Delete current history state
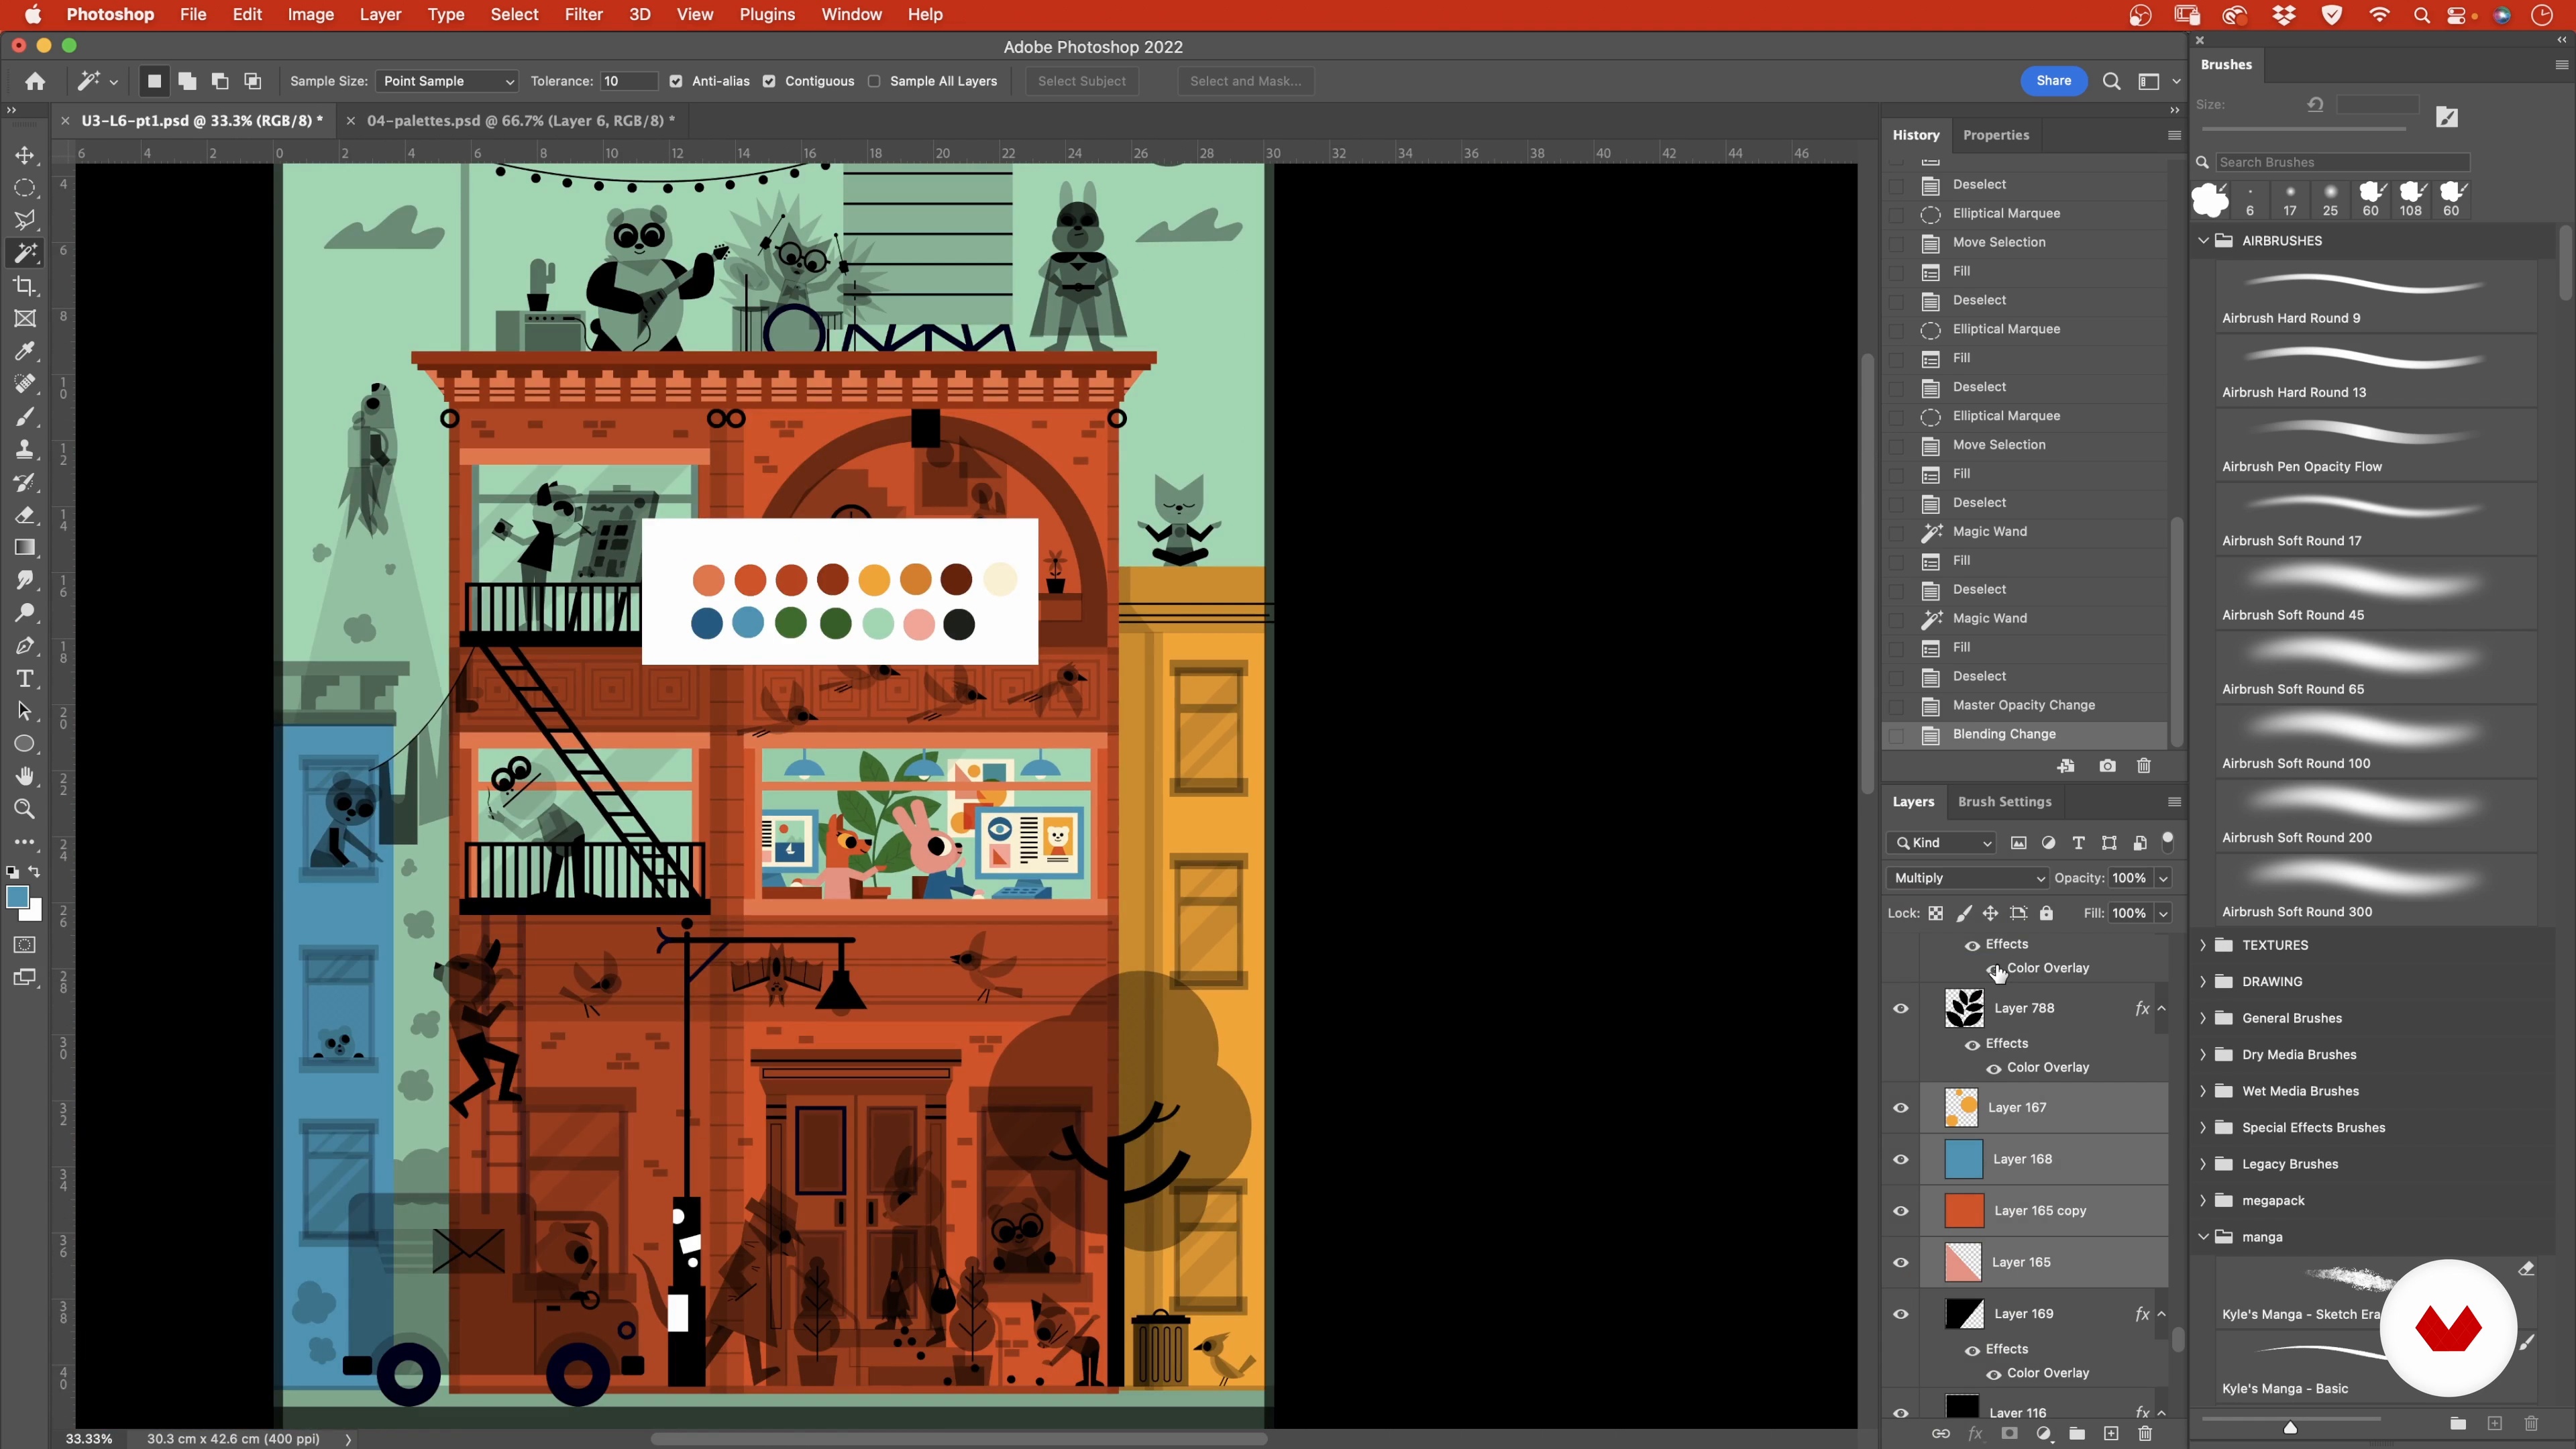 tap(2143, 766)
